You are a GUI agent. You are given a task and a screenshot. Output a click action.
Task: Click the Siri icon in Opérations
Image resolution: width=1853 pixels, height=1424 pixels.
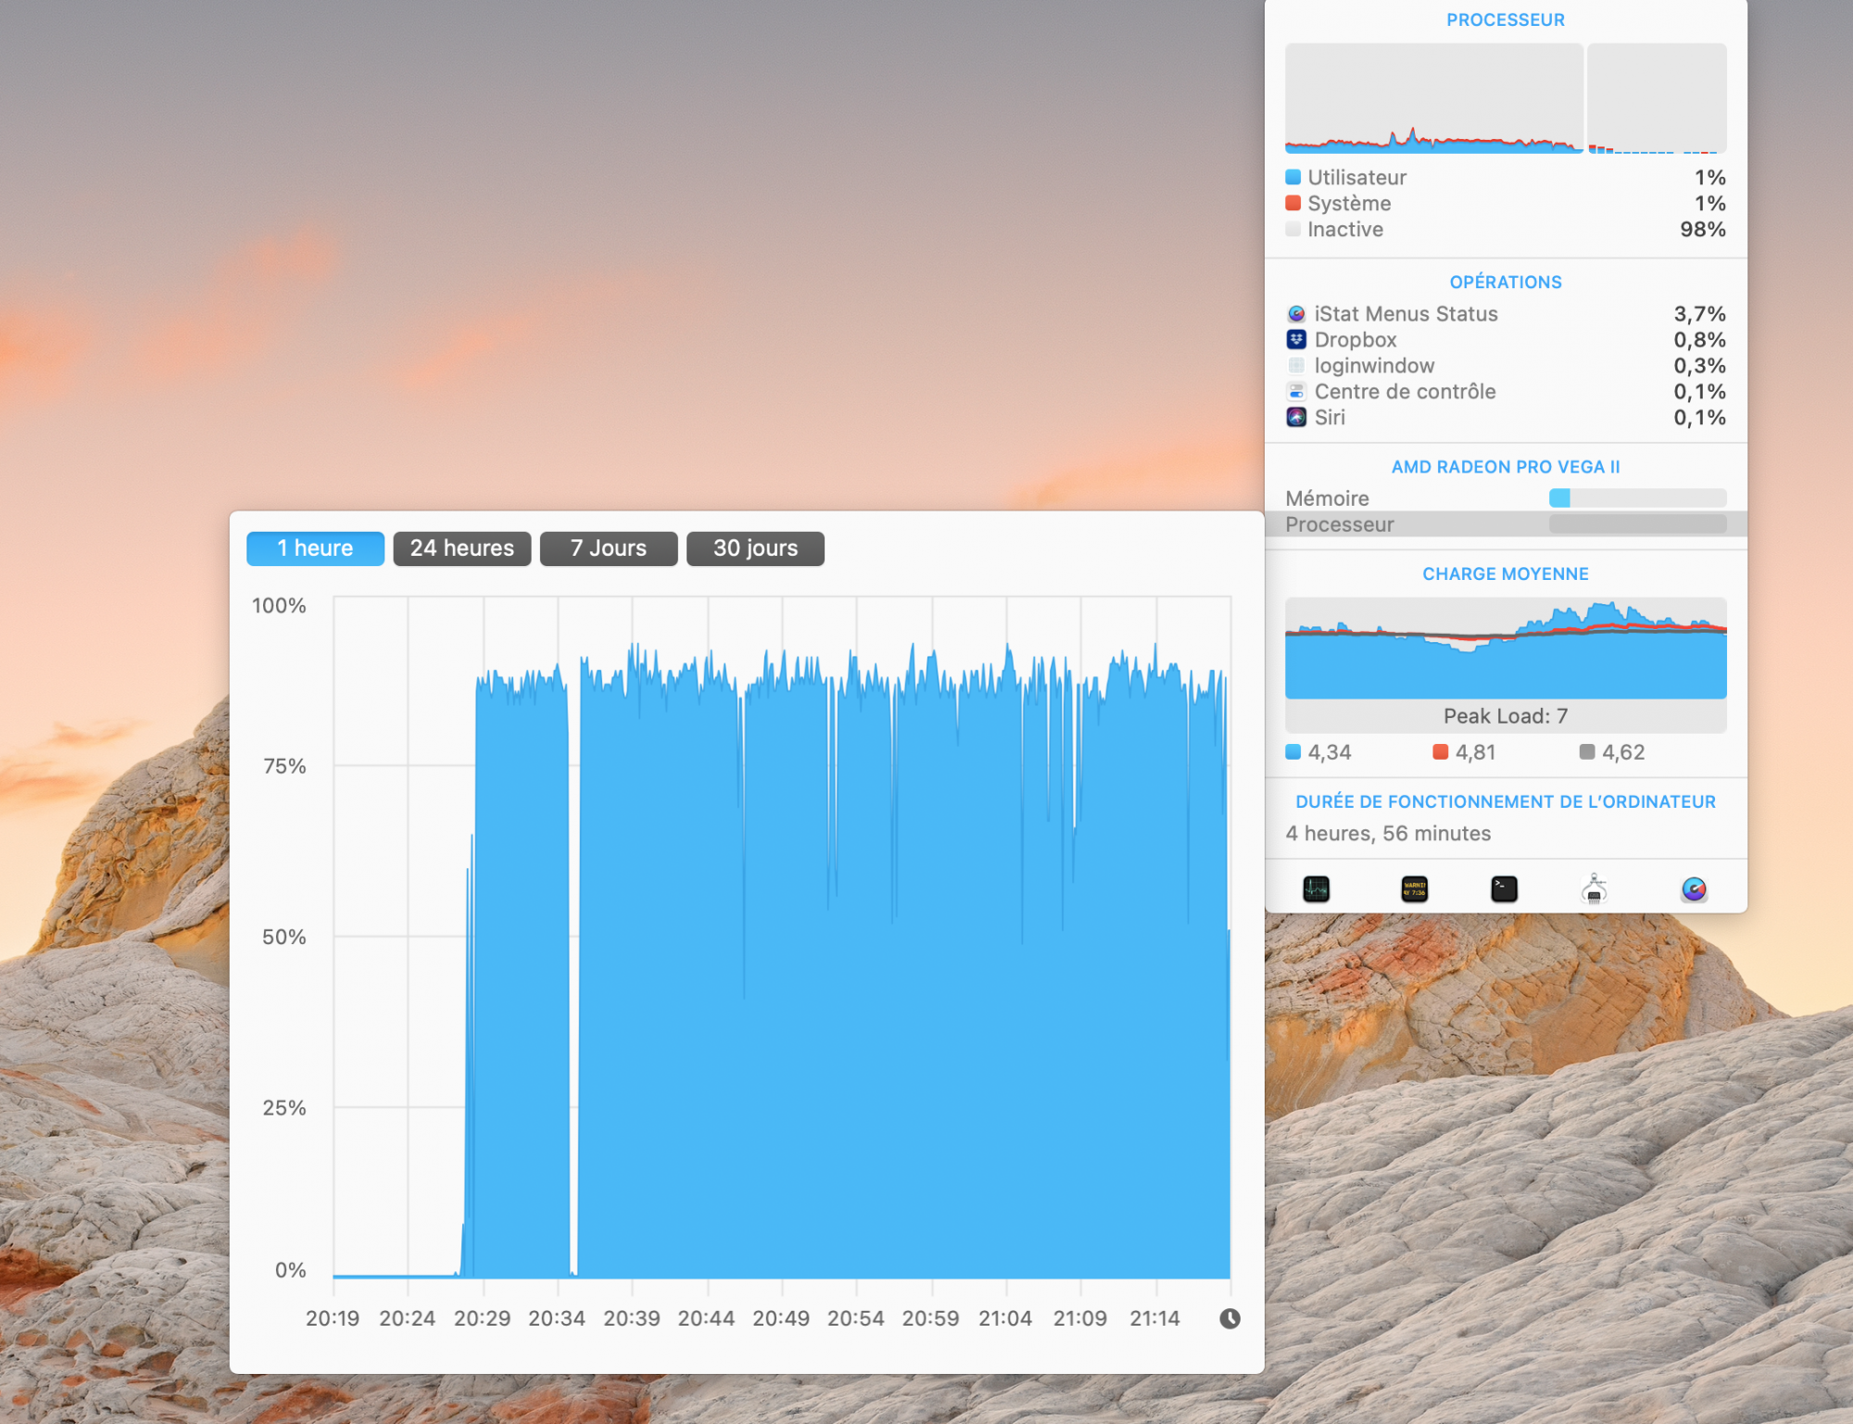pos(1296,418)
